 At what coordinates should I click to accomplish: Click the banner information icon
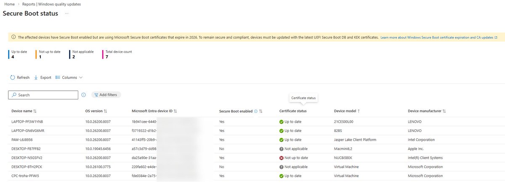pyautogui.click(x=14, y=38)
